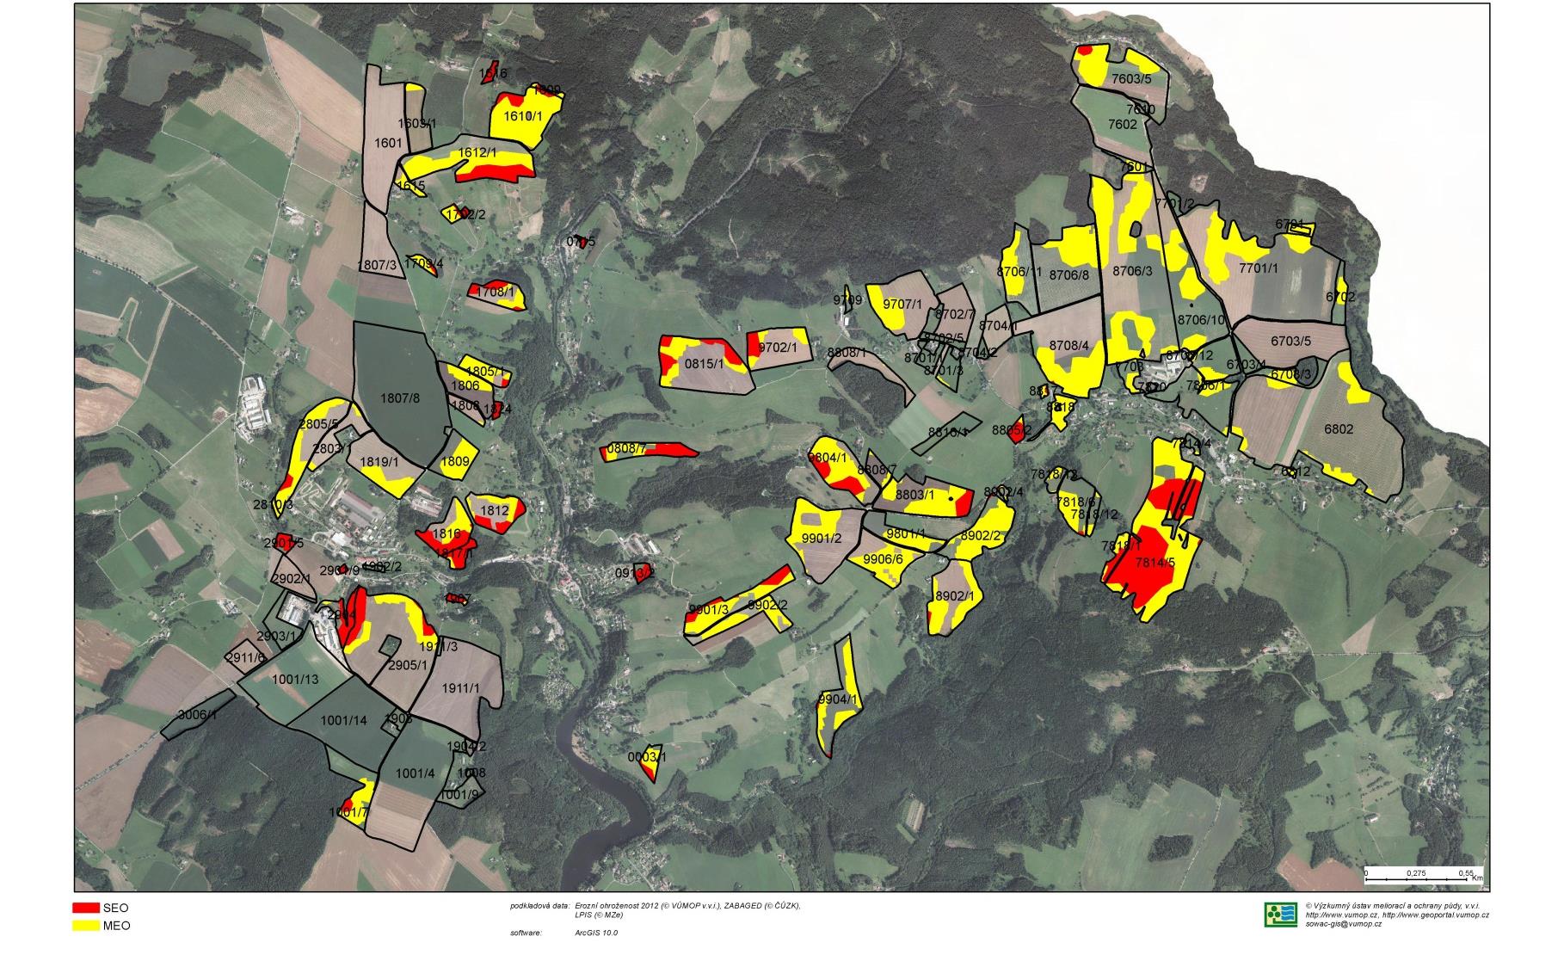Open the http://www.geoportal.vumop.cz link
Screen dimensions: 1564x961
tap(1434, 915)
